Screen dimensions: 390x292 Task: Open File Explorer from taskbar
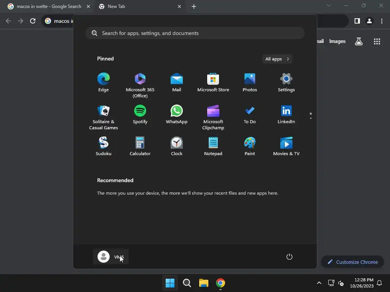point(203,283)
